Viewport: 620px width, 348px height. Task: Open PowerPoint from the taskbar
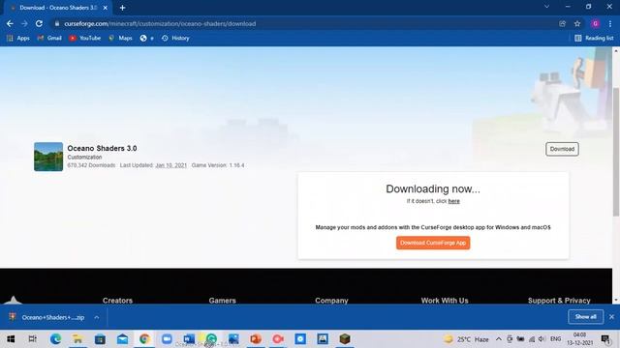(x=256, y=339)
